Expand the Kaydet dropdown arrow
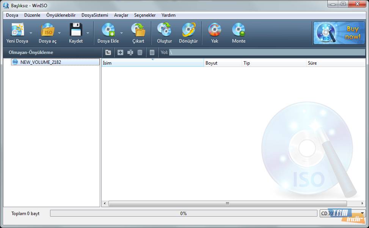The image size is (369, 228). click(x=88, y=33)
